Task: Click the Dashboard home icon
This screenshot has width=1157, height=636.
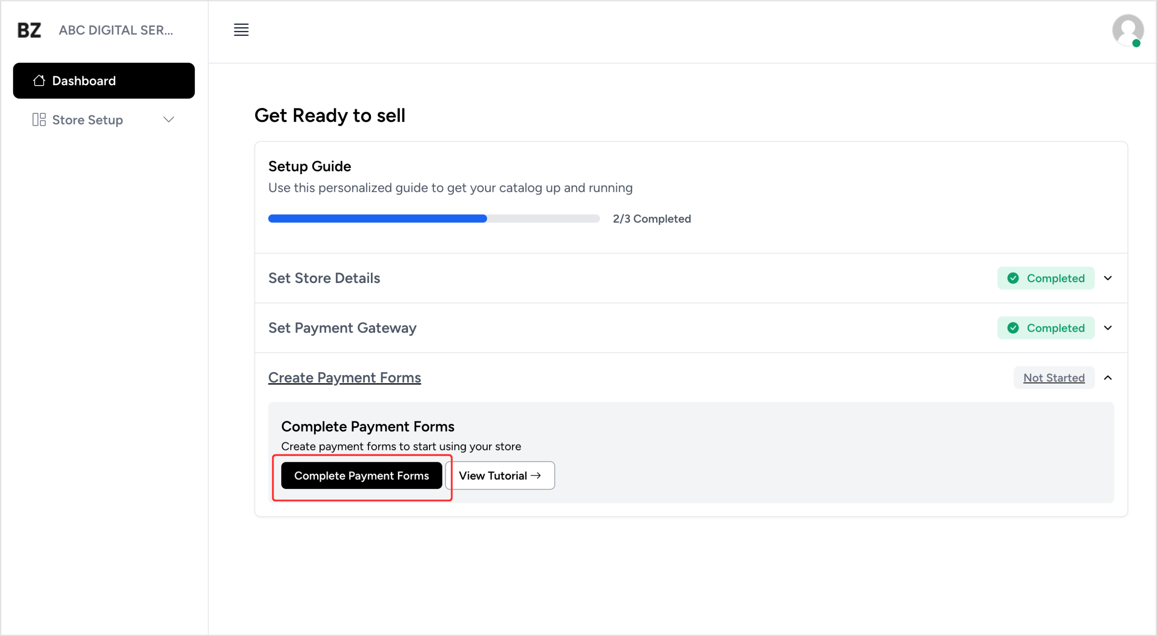Action: [x=39, y=80]
